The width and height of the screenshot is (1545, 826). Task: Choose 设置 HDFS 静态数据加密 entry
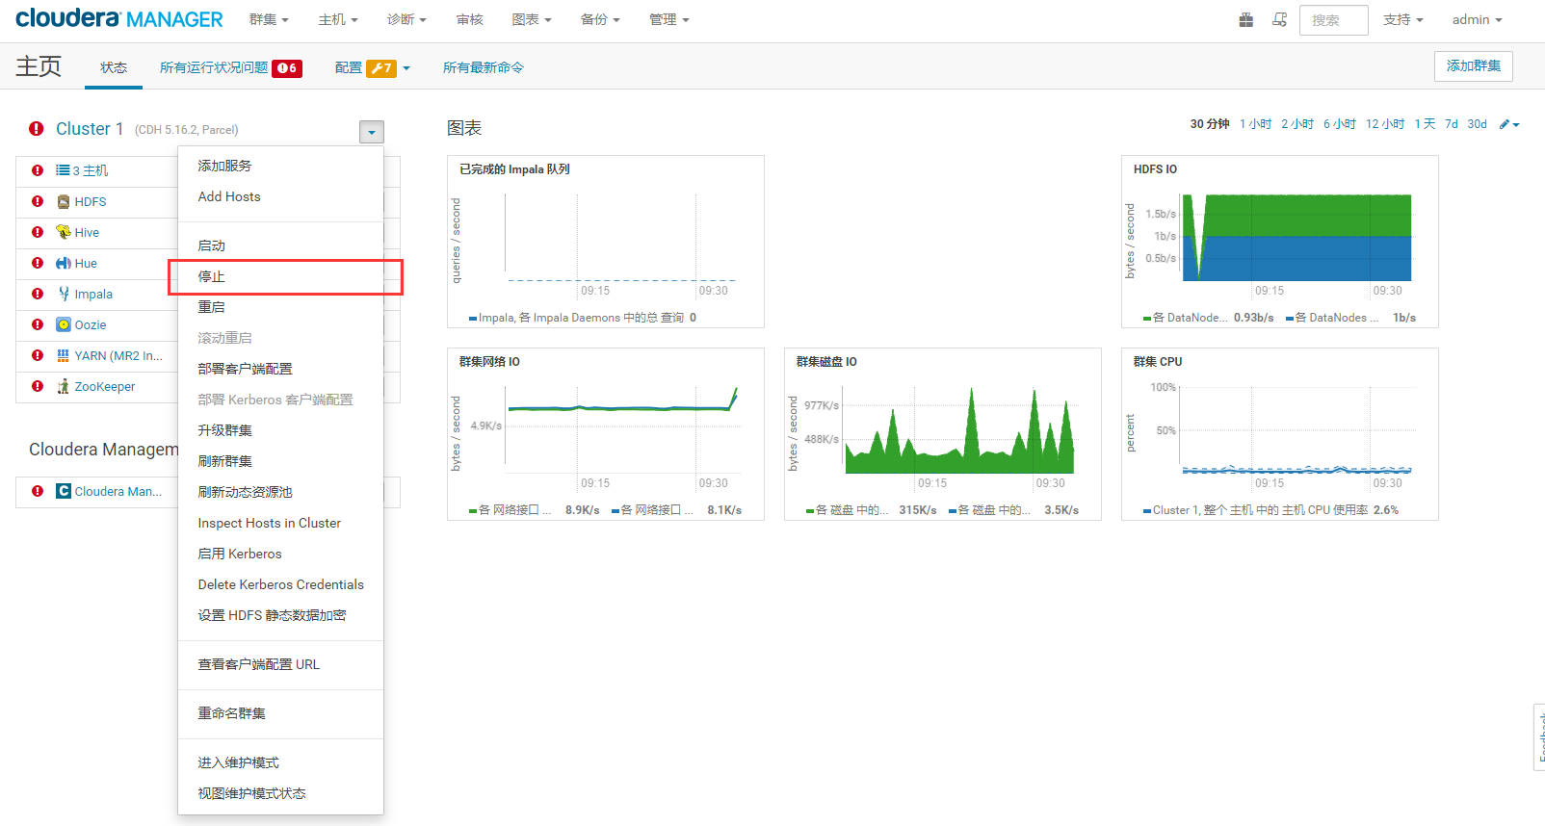click(281, 615)
